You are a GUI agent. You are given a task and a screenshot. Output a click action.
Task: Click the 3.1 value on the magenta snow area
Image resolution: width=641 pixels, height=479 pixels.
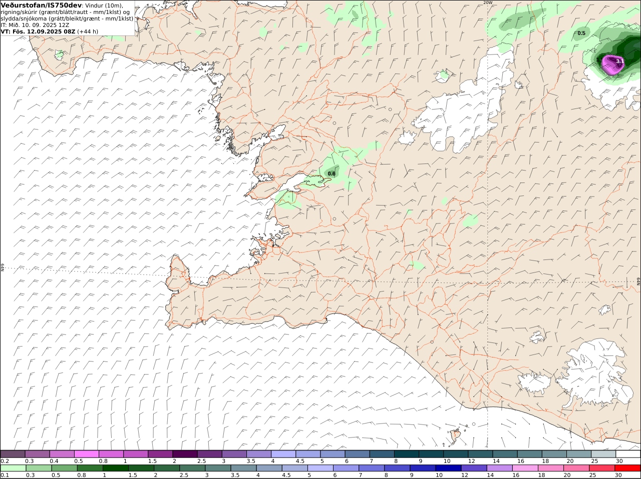tap(619, 61)
